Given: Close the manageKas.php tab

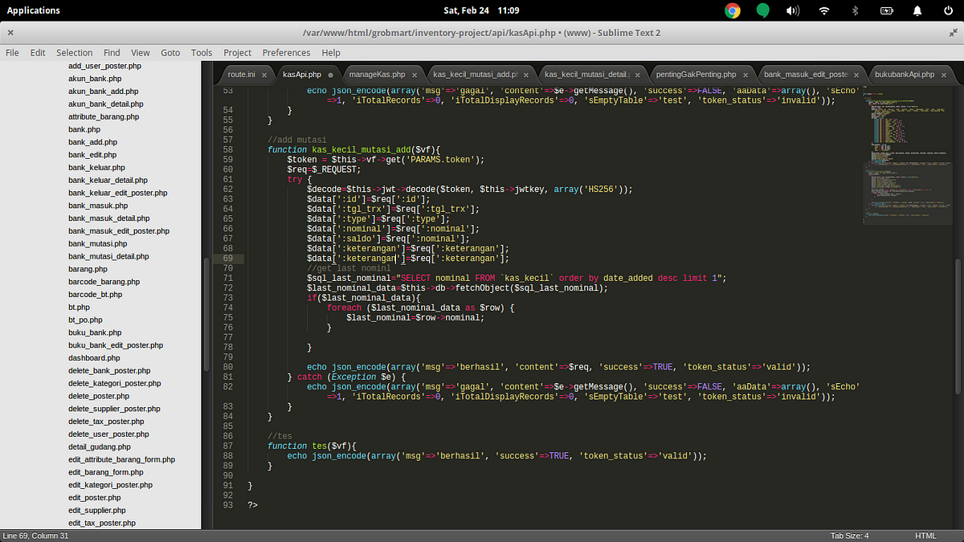Looking at the screenshot, I should [x=415, y=74].
